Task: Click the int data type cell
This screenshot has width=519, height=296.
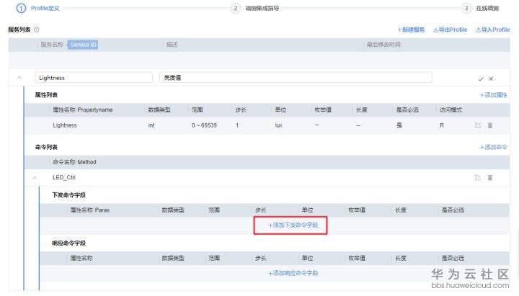Action: (x=151, y=125)
